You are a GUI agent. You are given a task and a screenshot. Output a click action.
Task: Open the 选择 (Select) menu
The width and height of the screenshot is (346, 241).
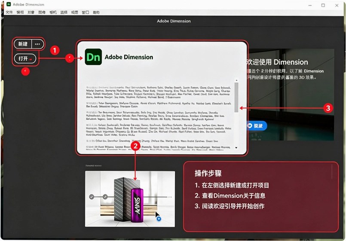[x=64, y=12]
